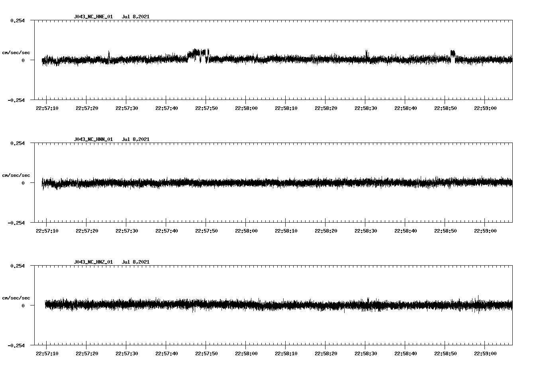The image size is (541, 368).
Task: Click the 22:58:30 timestamp under the HNN plot
Action: pyautogui.click(x=365, y=230)
